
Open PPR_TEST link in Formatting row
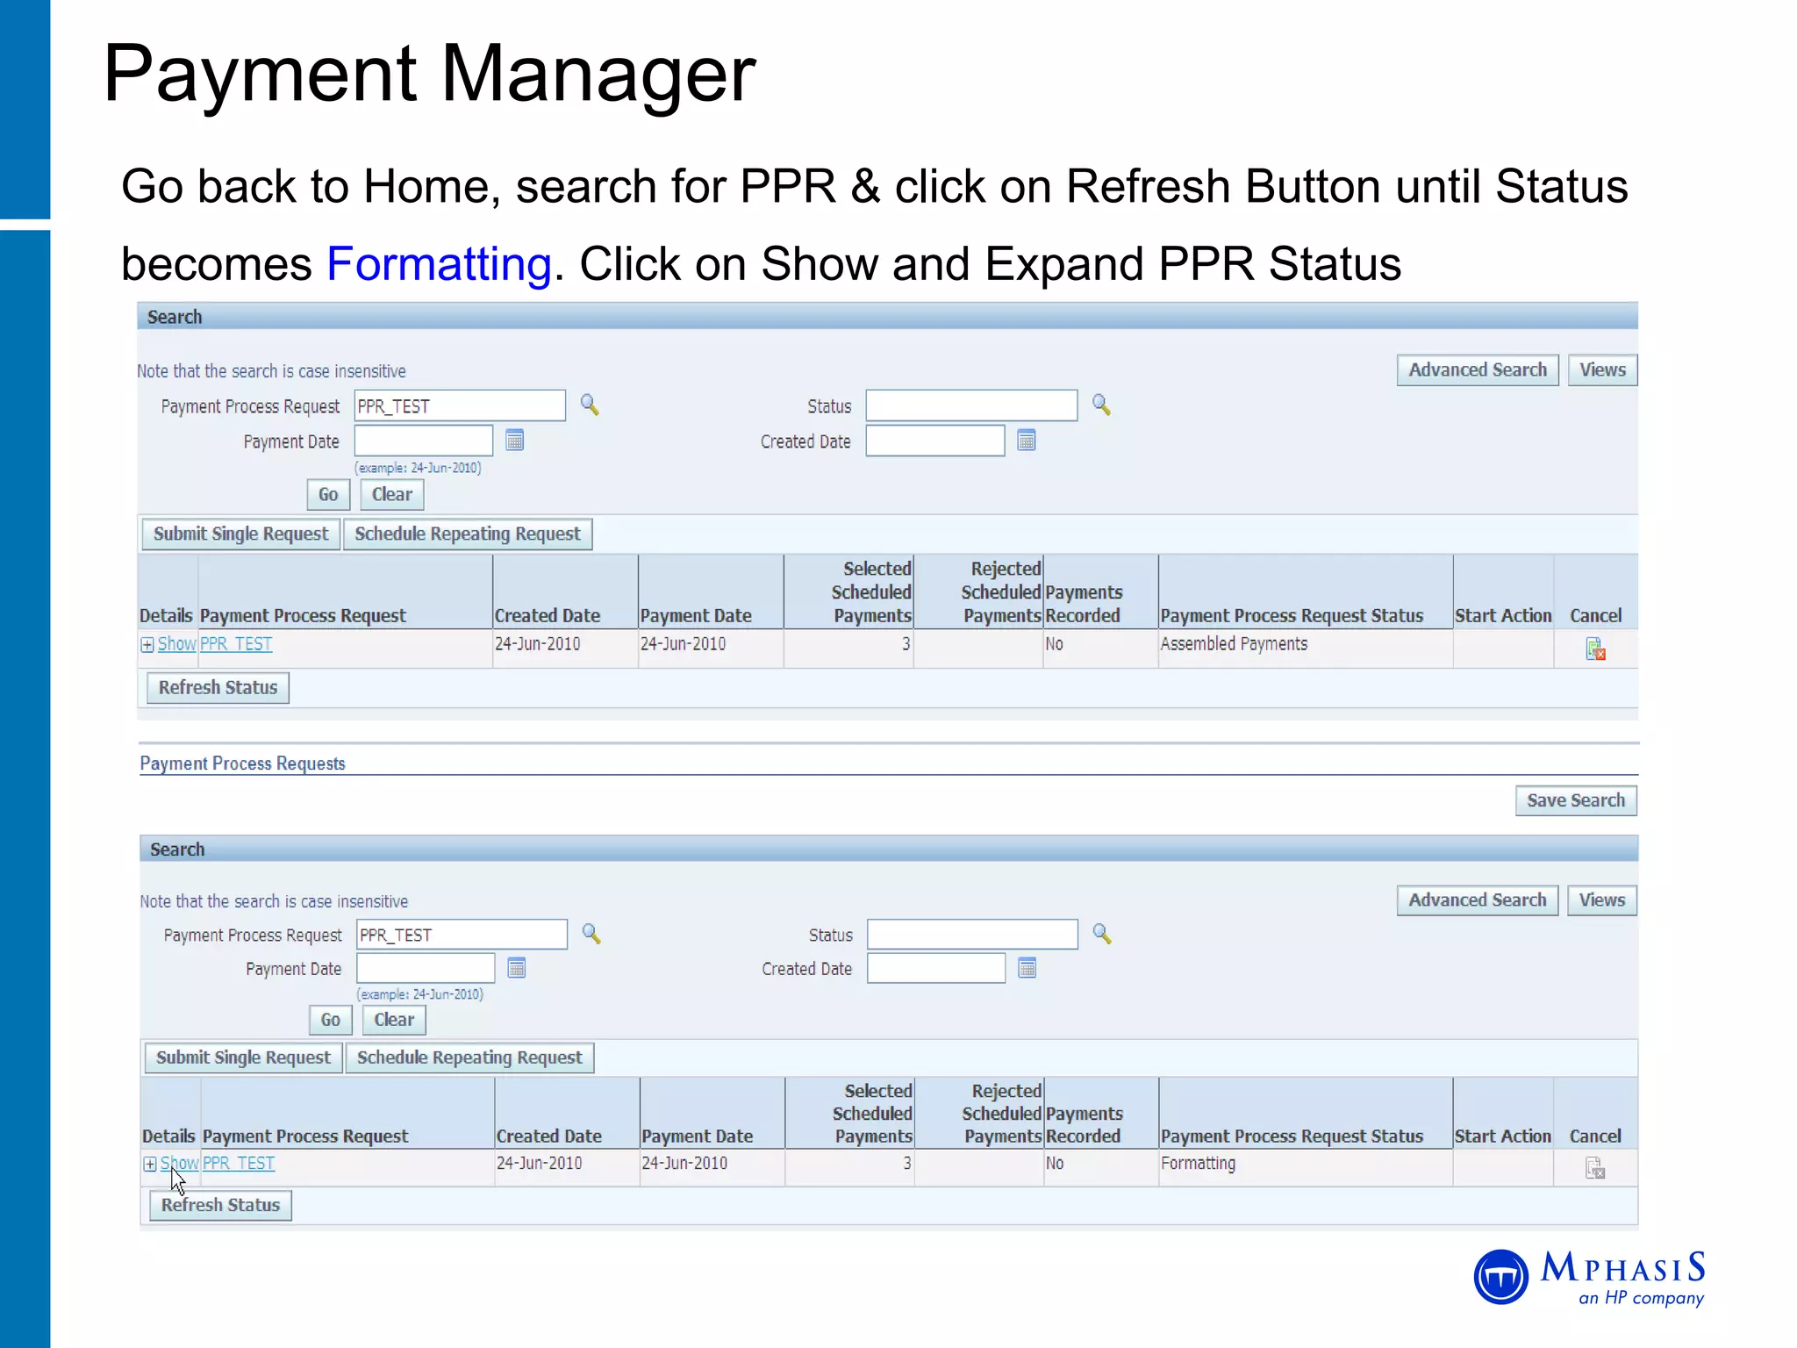point(239,1163)
